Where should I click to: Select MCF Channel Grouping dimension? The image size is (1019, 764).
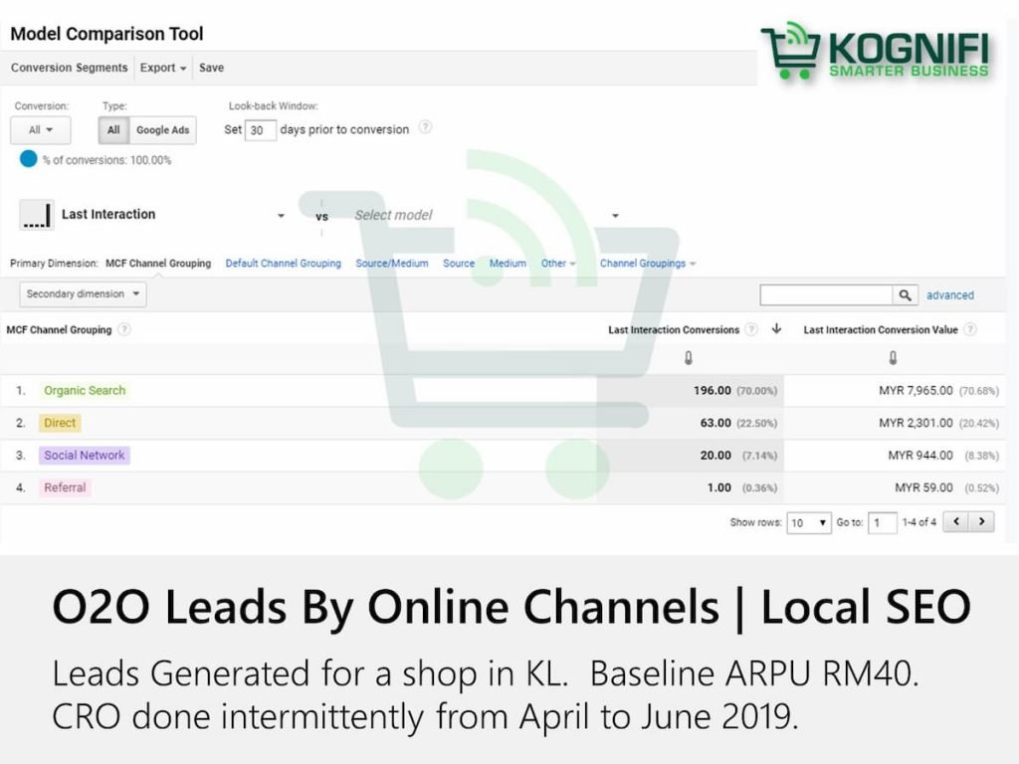[158, 263]
